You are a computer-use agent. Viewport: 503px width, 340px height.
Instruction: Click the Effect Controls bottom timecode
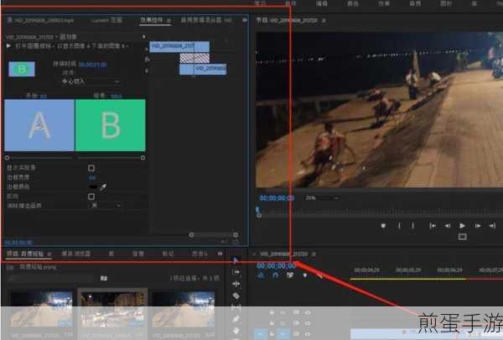click(18, 243)
